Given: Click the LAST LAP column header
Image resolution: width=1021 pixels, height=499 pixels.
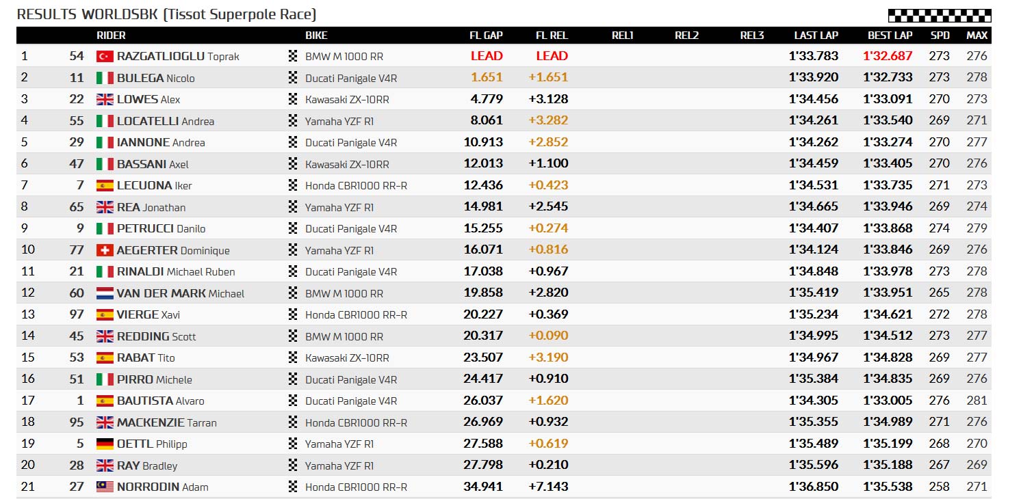Looking at the screenshot, I should click(816, 36).
